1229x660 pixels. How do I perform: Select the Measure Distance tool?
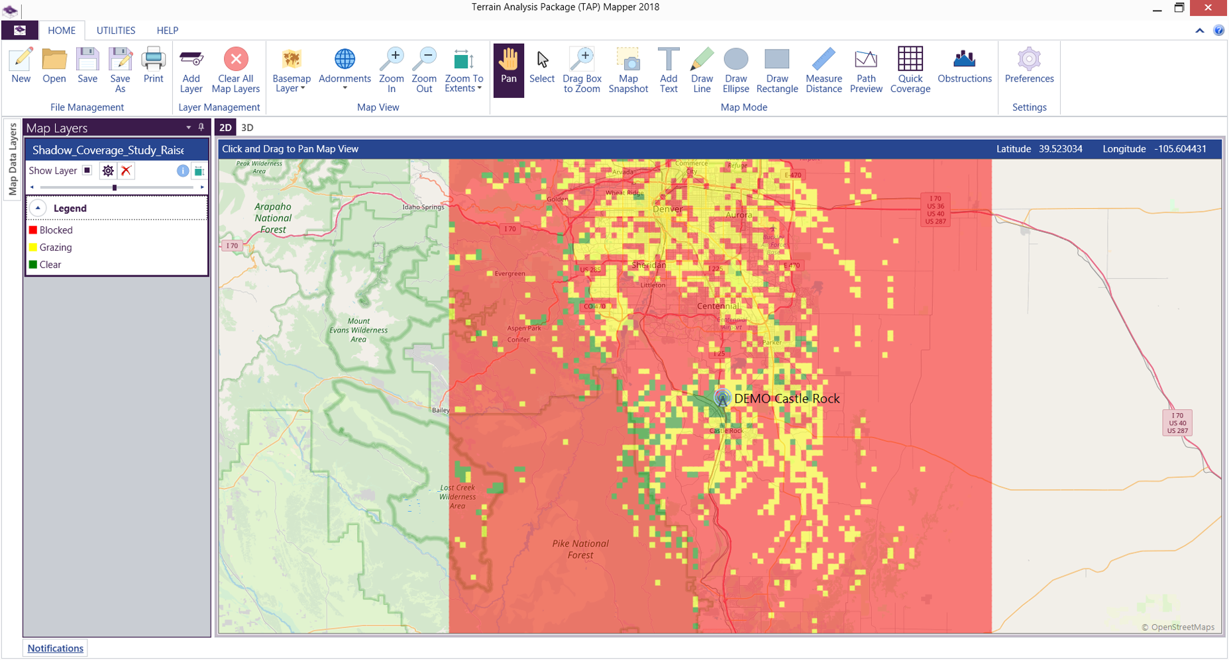click(823, 70)
